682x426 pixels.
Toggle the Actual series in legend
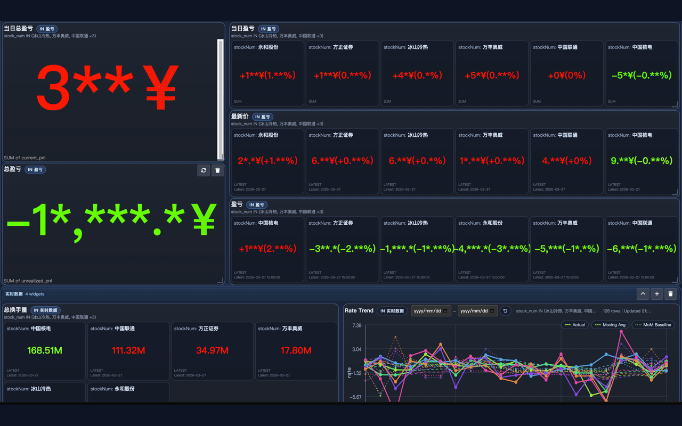pyautogui.click(x=574, y=325)
